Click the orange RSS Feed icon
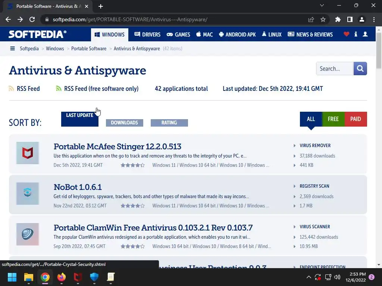 tap(11, 89)
